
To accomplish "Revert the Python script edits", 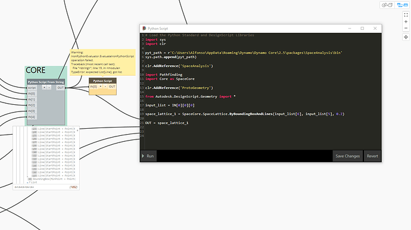I will (372, 156).
